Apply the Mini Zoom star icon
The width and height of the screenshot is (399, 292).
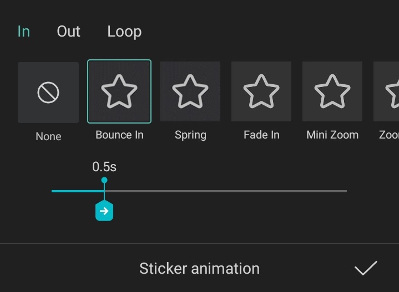coord(332,91)
